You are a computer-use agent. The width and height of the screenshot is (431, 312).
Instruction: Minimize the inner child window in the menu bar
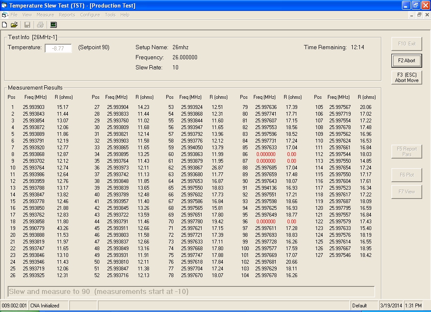[412, 15]
